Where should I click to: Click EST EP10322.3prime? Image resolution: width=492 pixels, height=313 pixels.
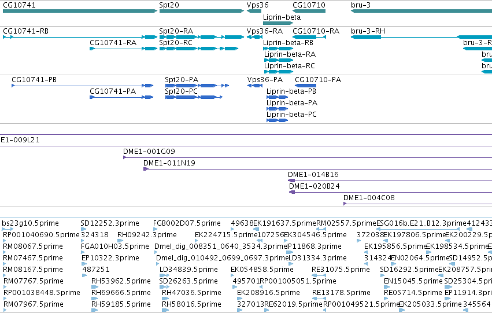pos(110,259)
